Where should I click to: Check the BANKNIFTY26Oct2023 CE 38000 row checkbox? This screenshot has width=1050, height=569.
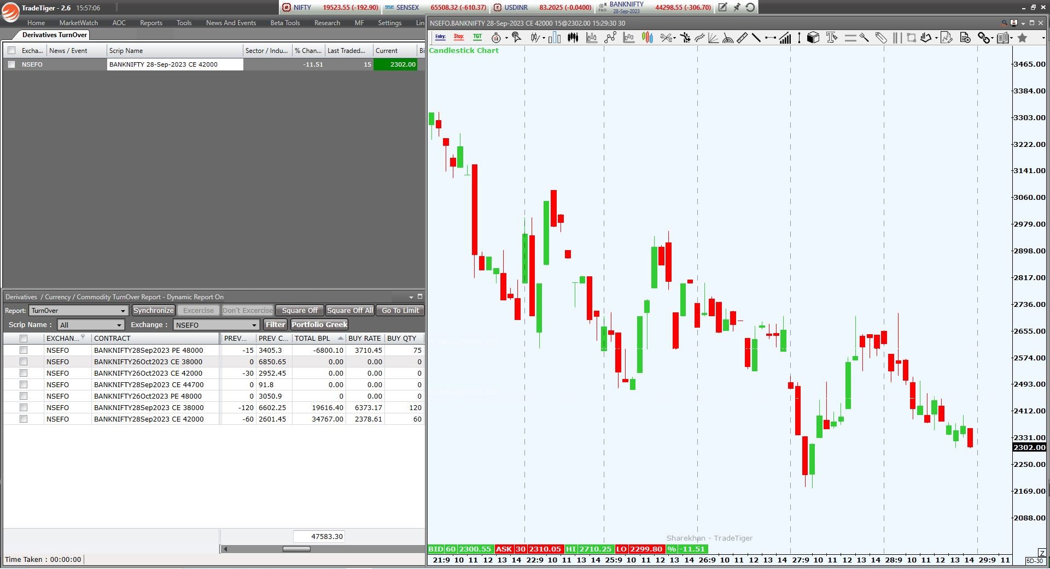(24, 361)
